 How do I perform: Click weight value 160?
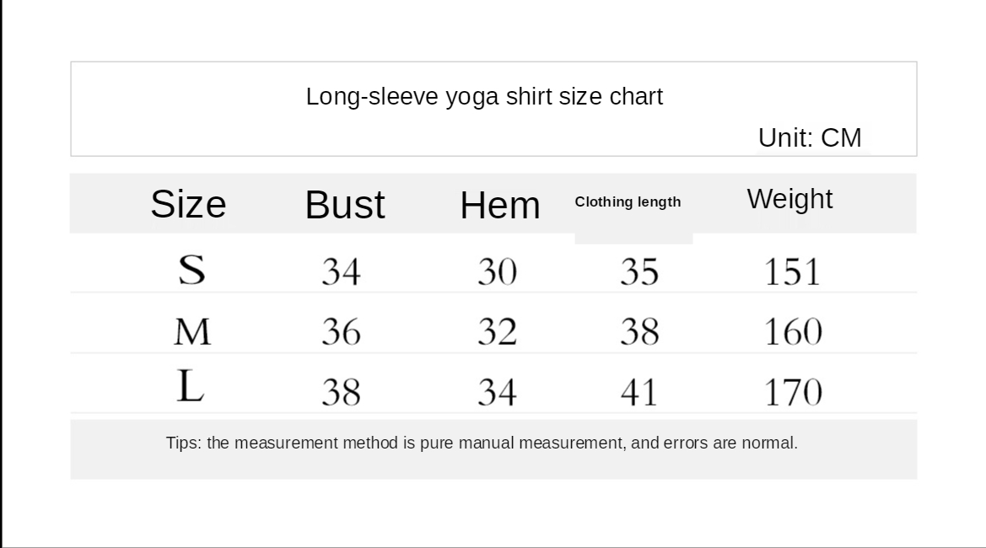(x=792, y=332)
